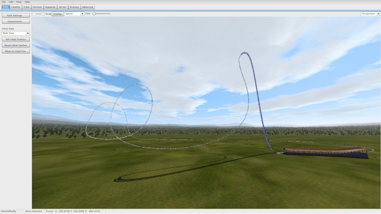Click Set Initial Position button
381x214 pixels.
click(x=16, y=39)
